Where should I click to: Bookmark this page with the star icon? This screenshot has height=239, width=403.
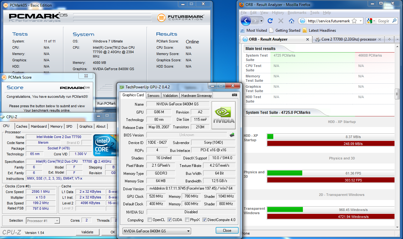pyautogui.click(x=354, y=21)
